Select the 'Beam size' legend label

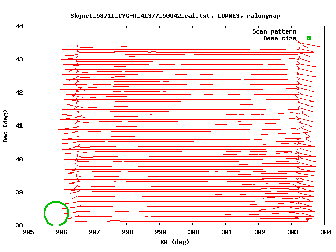(x=280, y=38)
